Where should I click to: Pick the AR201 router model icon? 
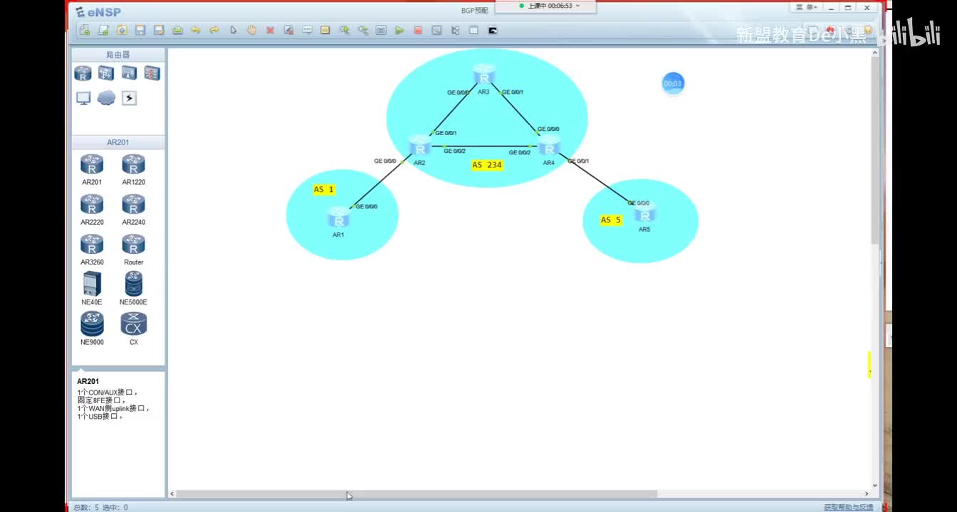92,164
